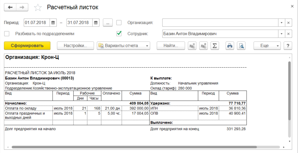Uncheck the Сотрудник filter checkbox
The width and height of the screenshot is (298, 153).
[x=119, y=34]
